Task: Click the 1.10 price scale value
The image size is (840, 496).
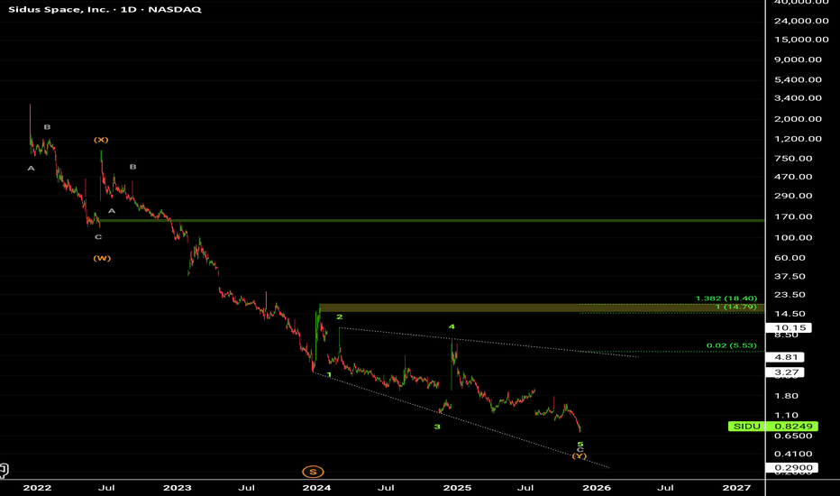Action: pos(787,416)
